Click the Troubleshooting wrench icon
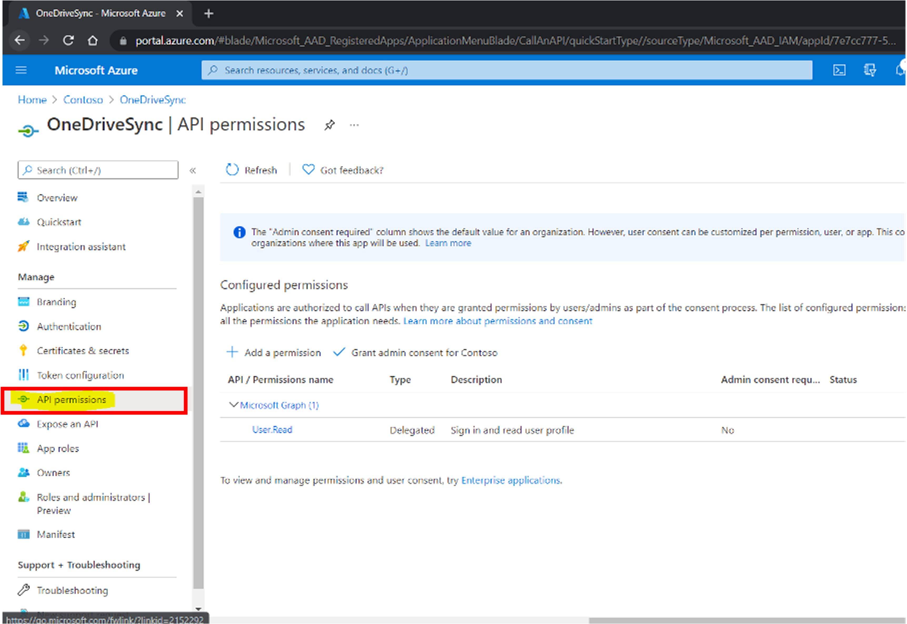The width and height of the screenshot is (907, 624). [23, 590]
